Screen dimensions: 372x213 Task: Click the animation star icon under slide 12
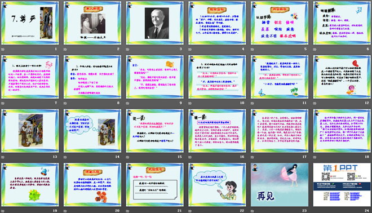[315, 103]
